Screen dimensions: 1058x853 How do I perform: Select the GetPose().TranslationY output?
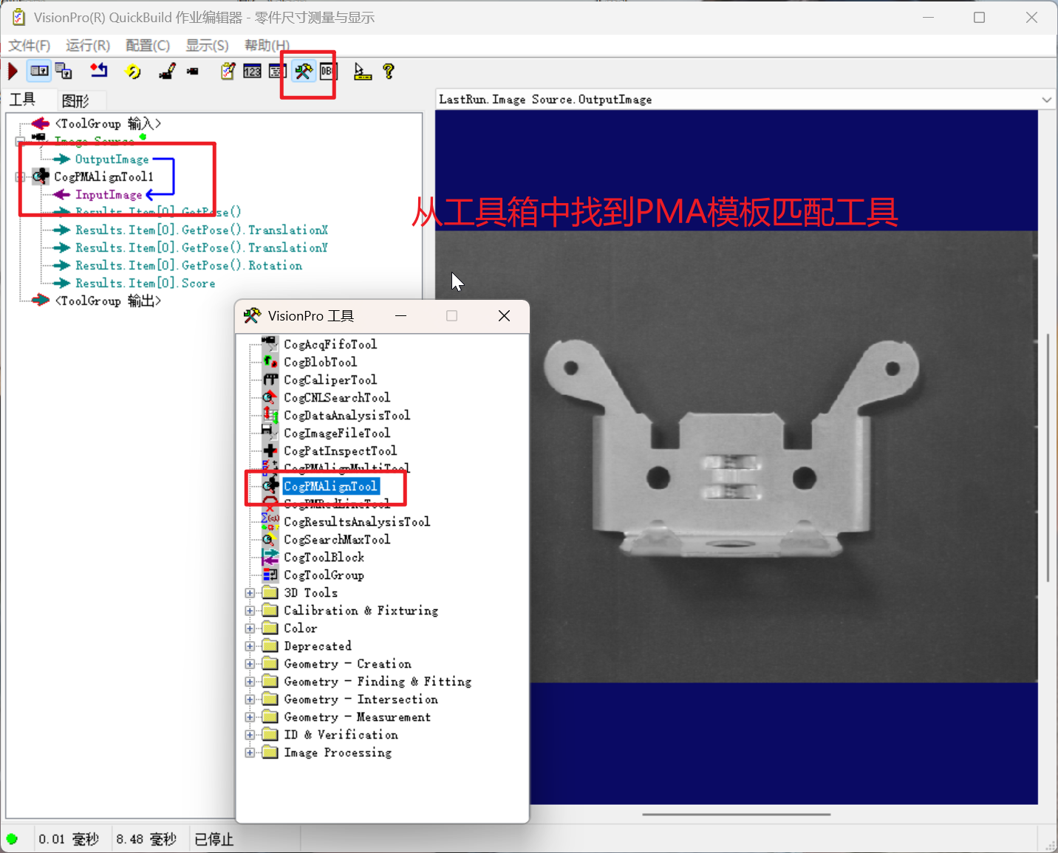click(202, 247)
